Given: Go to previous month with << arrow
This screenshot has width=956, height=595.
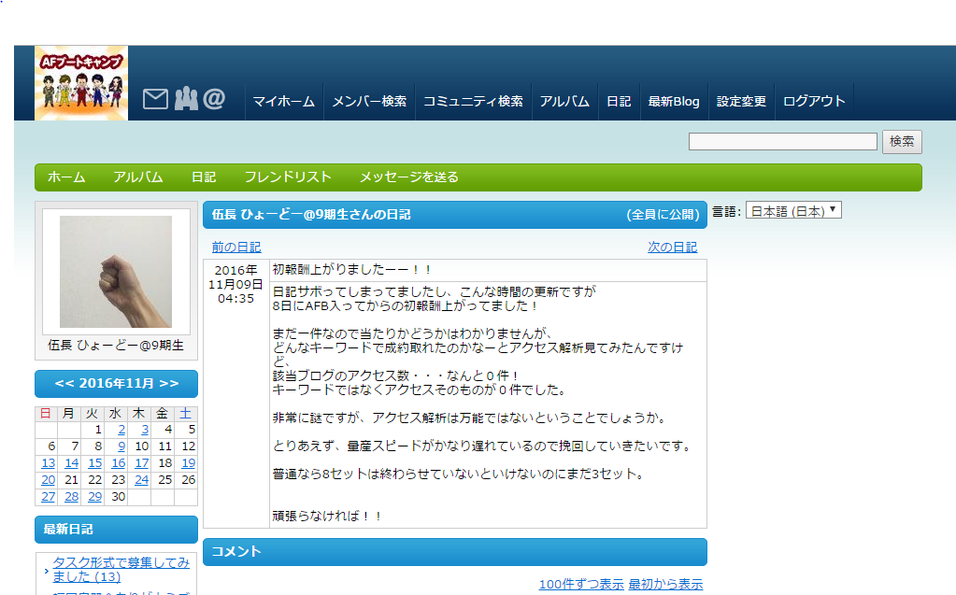Looking at the screenshot, I should [64, 384].
